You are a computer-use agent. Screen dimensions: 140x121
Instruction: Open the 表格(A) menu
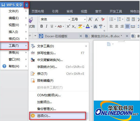(x=14, y=53)
